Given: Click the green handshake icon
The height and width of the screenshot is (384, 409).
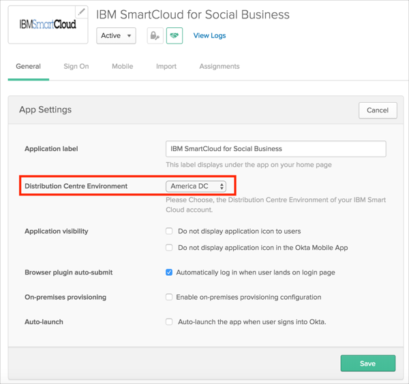Looking at the screenshot, I should (x=175, y=35).
